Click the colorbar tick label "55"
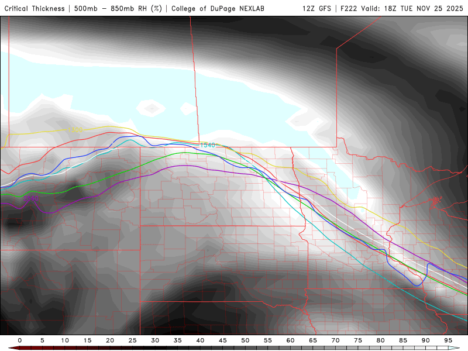Viewport: 468px width, 351px height. pyautogui.click(x=268, y=340)
